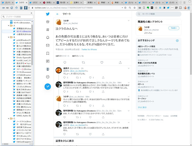
Task: Click the ブックマークを検索 search box
Action: tap(17, 17)
